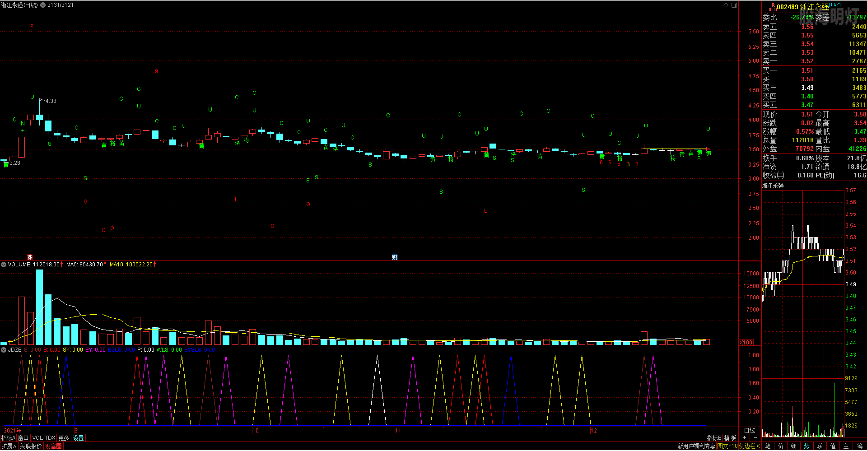Click the red F marker on chart
This screenshot has width=867, height=451.
pos(32,27)
